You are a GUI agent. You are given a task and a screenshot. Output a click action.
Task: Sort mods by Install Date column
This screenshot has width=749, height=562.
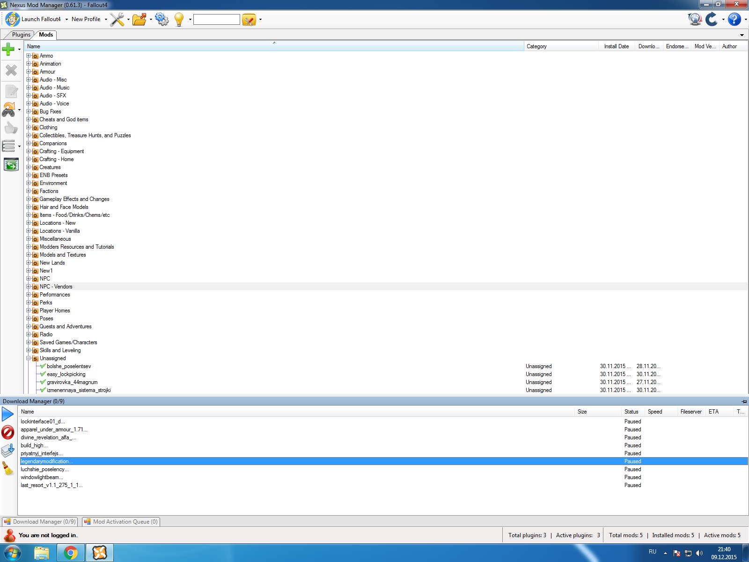616,46
